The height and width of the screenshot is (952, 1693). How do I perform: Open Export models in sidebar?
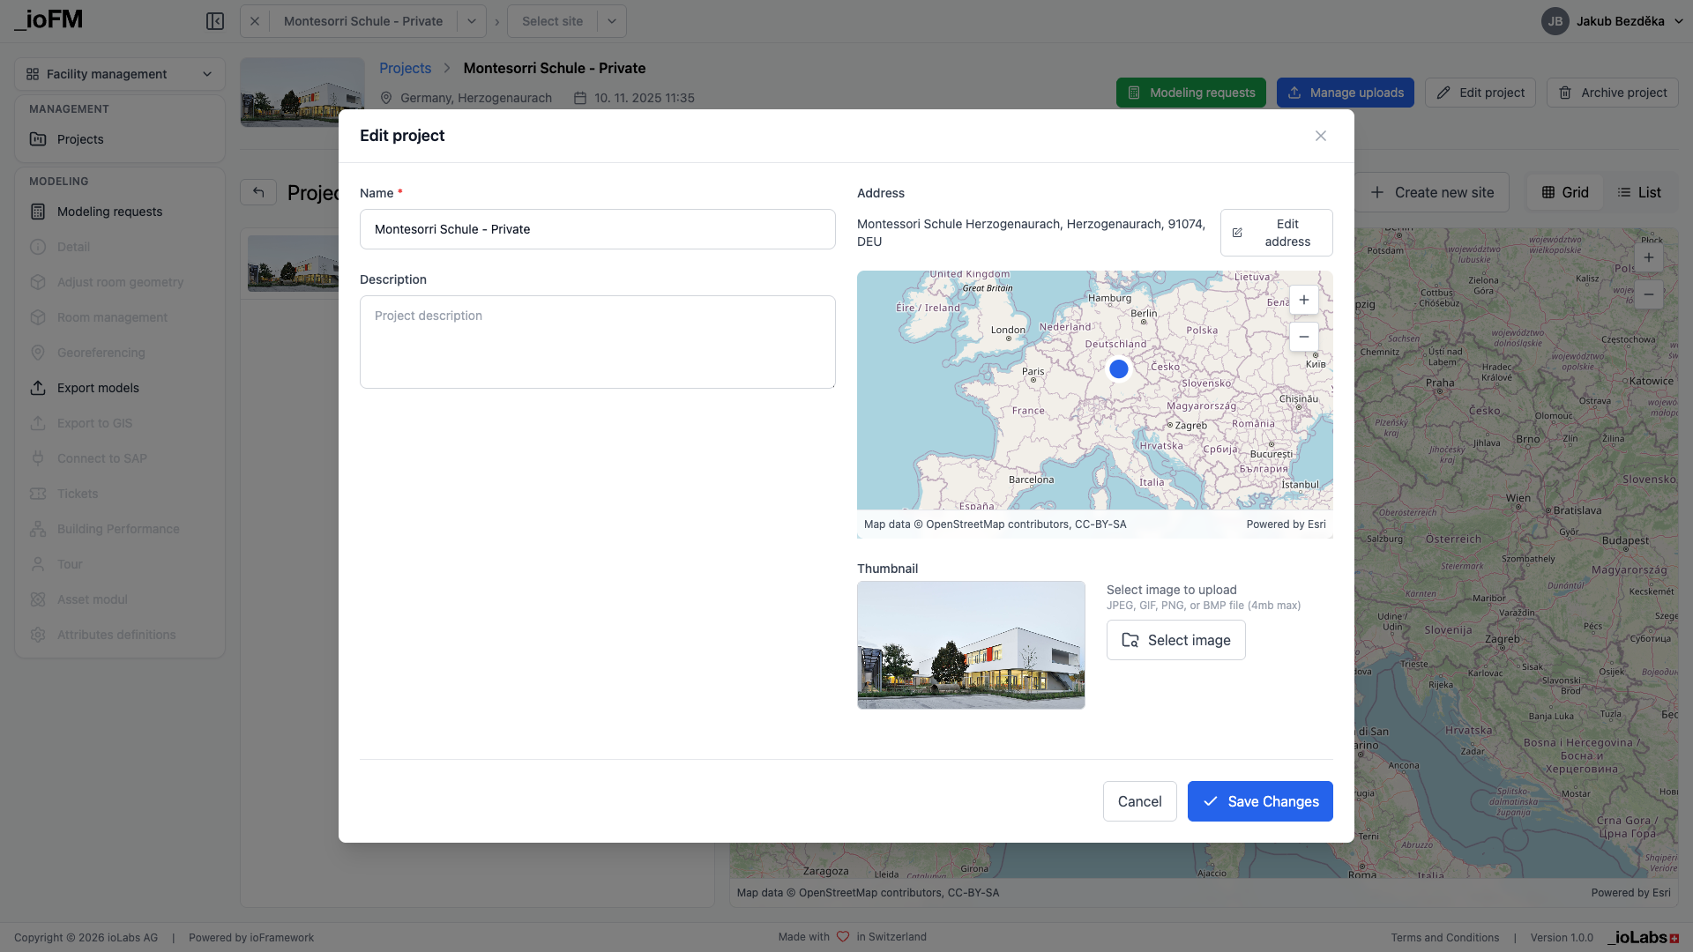click(98, 388)
